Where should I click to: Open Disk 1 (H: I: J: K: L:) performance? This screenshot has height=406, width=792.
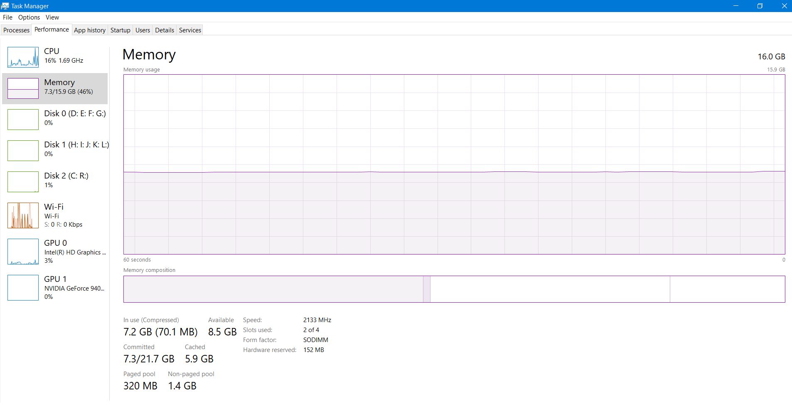[55, 150]
